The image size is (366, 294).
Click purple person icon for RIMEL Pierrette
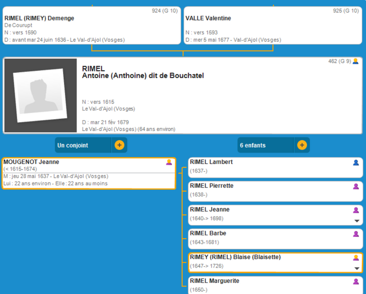[356, 186]
